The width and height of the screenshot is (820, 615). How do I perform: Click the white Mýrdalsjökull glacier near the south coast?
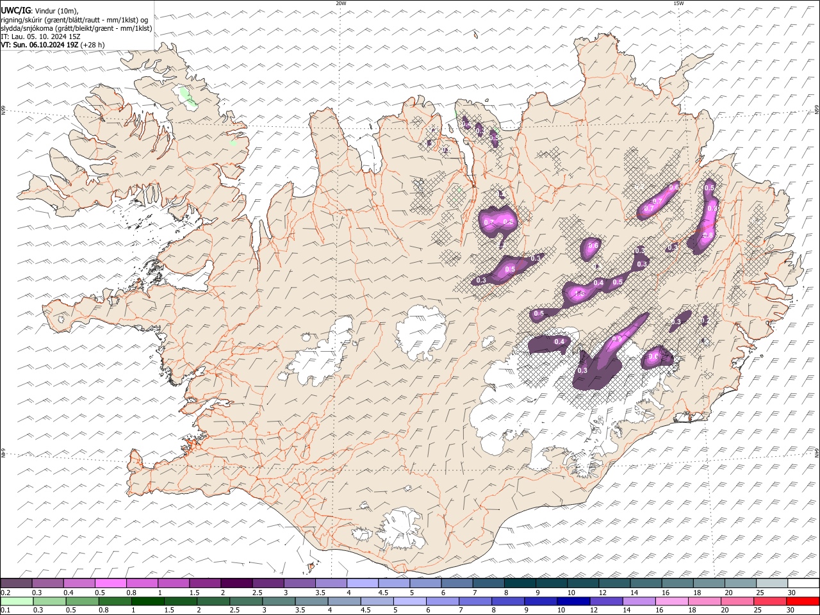click(x=402, y=529)
